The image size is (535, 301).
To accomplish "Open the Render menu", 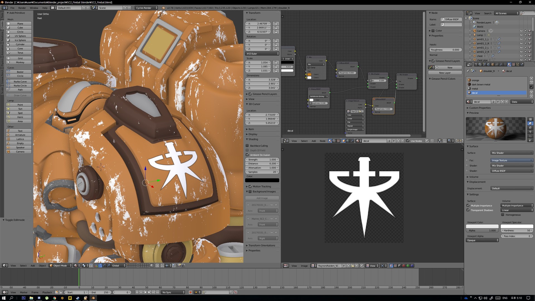I will click(22, 8).
